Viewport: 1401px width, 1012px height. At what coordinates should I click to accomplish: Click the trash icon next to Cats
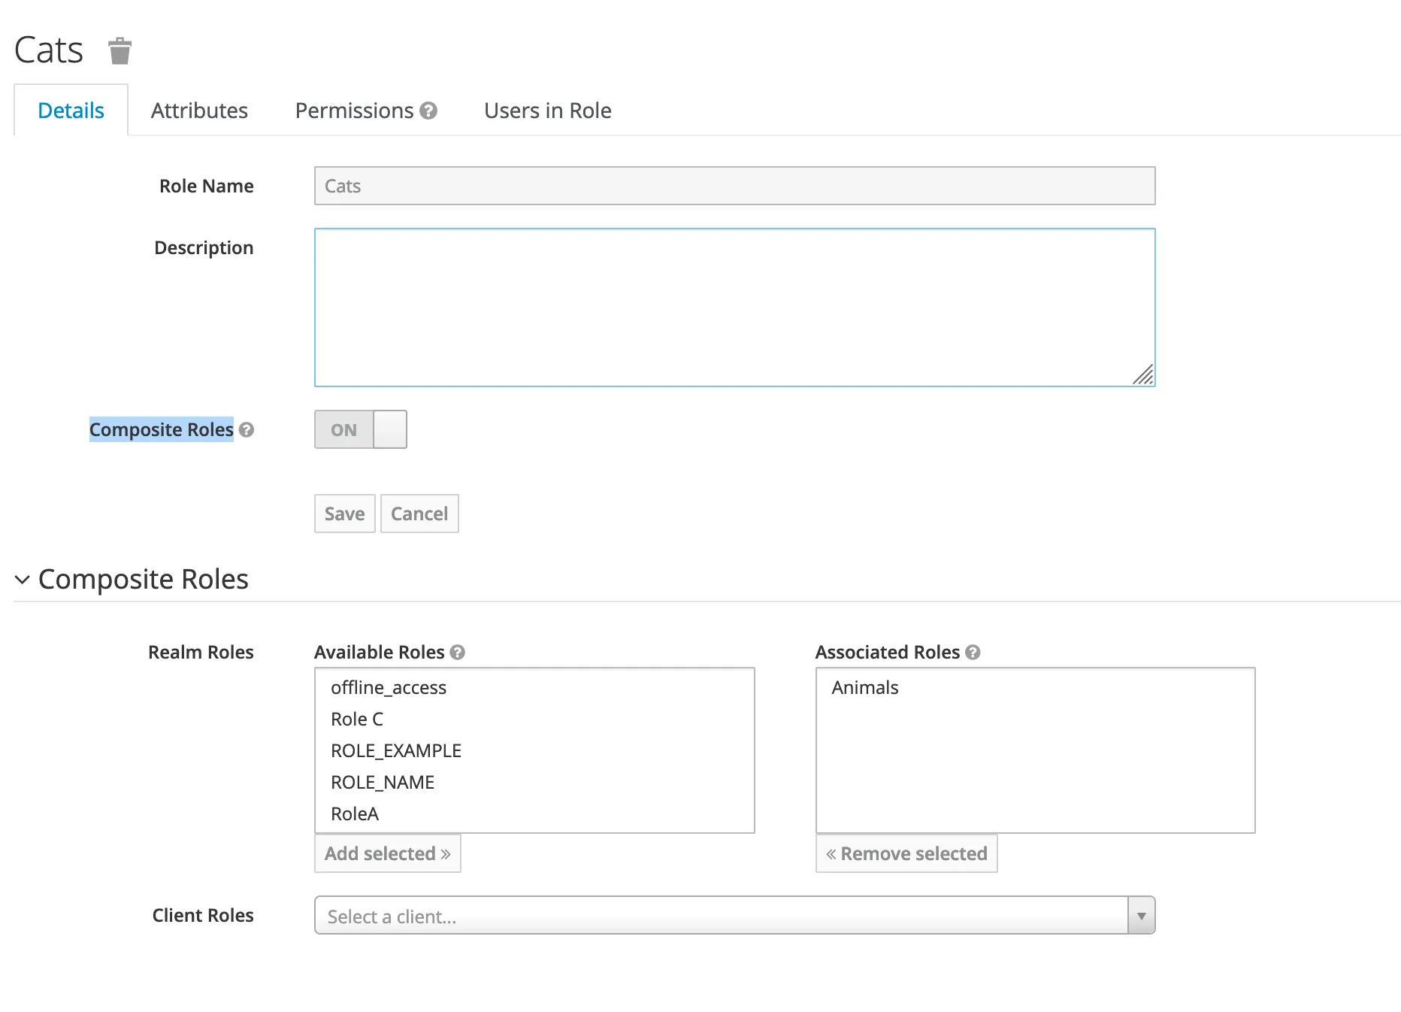tap(120, 51)
